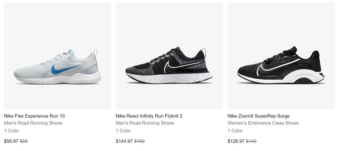Screen dimensions: 337x151
Task: Open the React Infinity Run Flyknit 2 shoe photo
Action: coord(169,56)
